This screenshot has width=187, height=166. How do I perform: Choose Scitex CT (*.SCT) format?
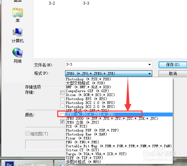[119, 150]
